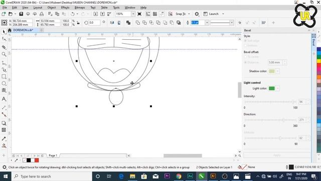Open Light color picker dropdown
The height and width of the screenshot is (181, 321).
[x=277, y=88]
